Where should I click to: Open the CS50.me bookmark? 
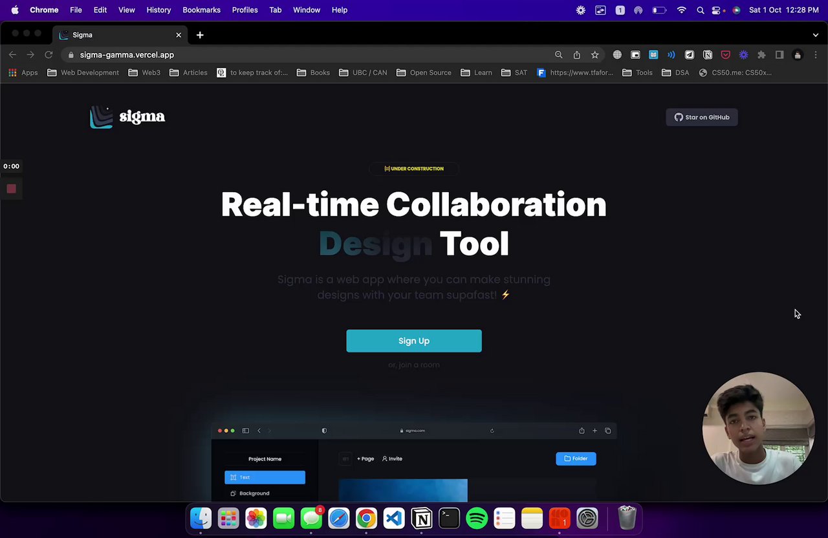(735, 72)
